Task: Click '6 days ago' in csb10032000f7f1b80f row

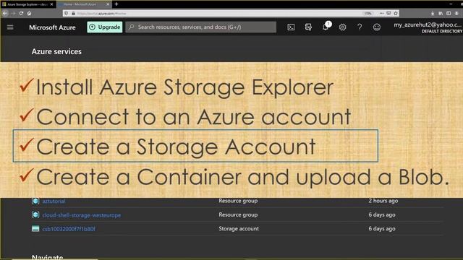Action: point(382,228)
